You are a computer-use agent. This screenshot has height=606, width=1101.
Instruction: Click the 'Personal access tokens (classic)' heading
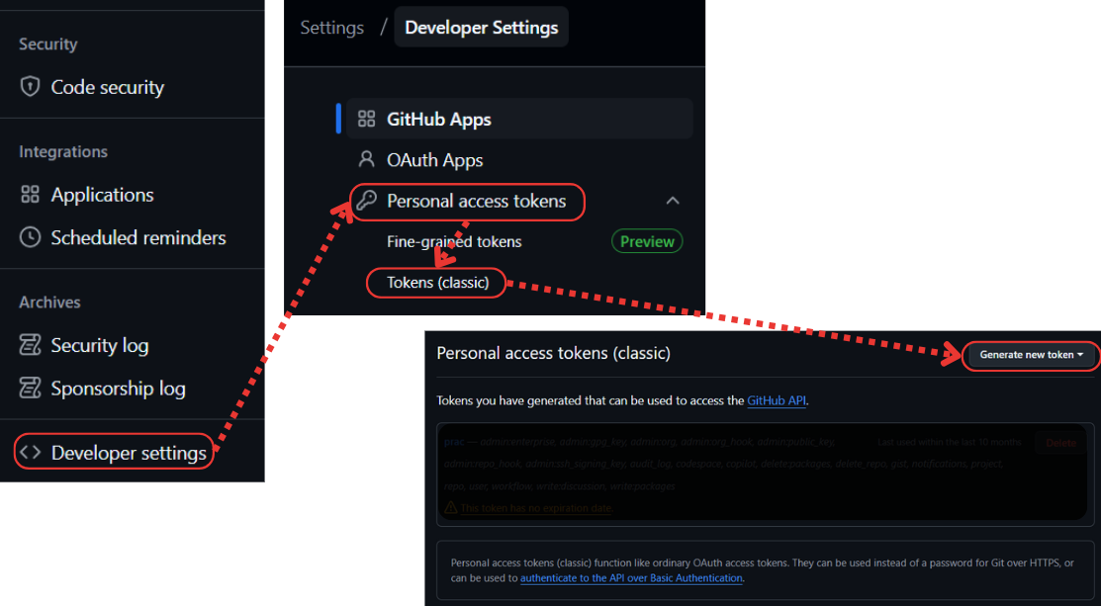point(553,353)
